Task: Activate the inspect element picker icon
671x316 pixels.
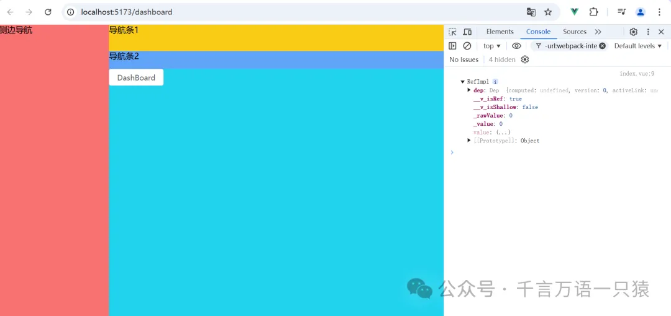Action: click(x=452, y=32)
